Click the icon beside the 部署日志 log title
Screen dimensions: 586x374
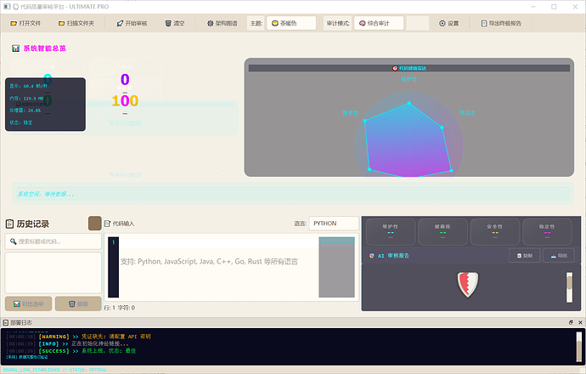coord(6,322)
